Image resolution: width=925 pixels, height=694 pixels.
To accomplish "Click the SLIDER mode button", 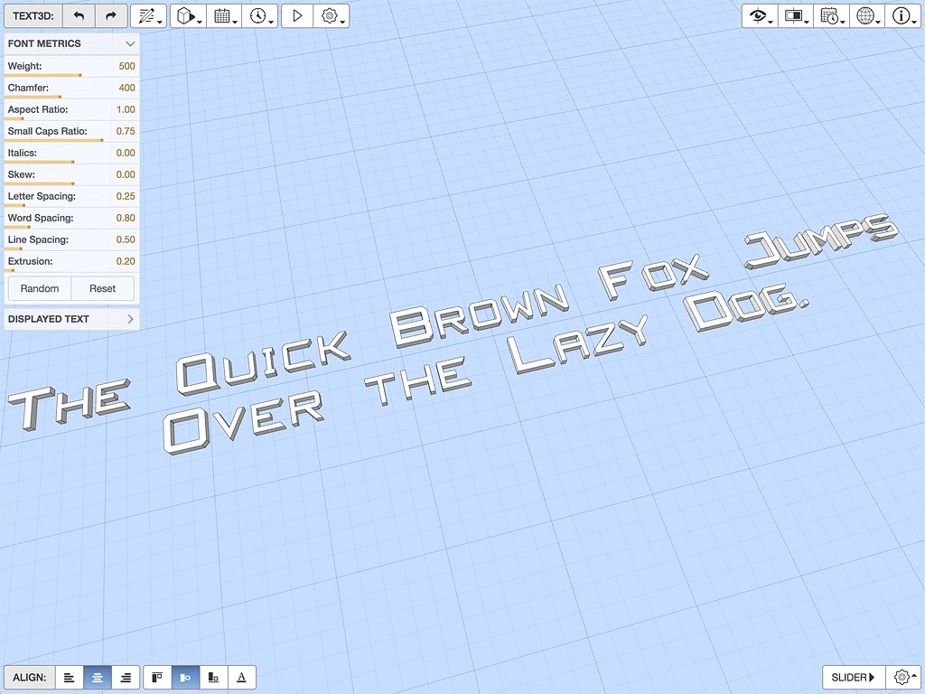I will click(853, 678).
